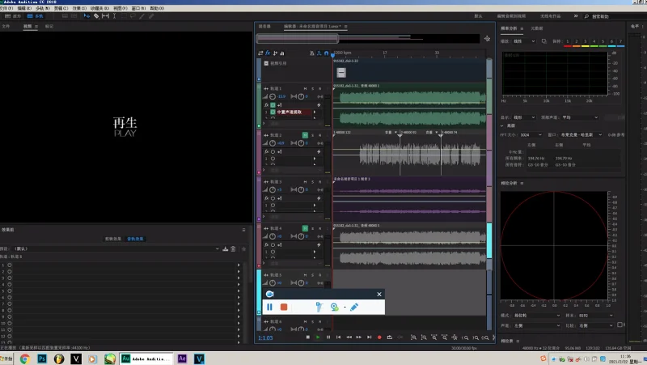
Task: Click the EQ bars icon in editor toolbar
Action: pyautogui.click(x=282, y=53)
